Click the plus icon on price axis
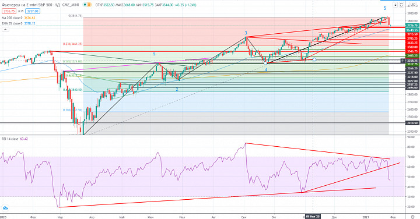 tap(402, 61)
